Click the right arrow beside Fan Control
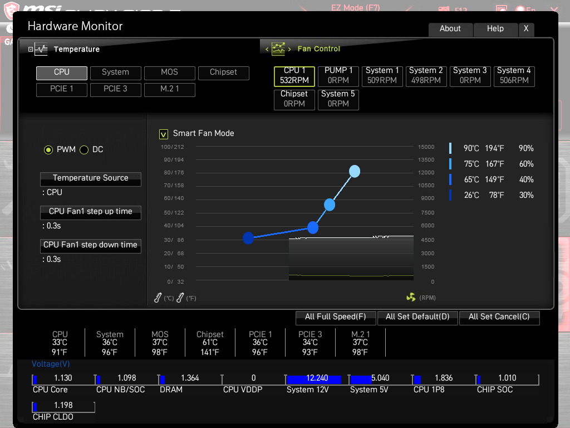The image size is (570, 428). (289, 49)
